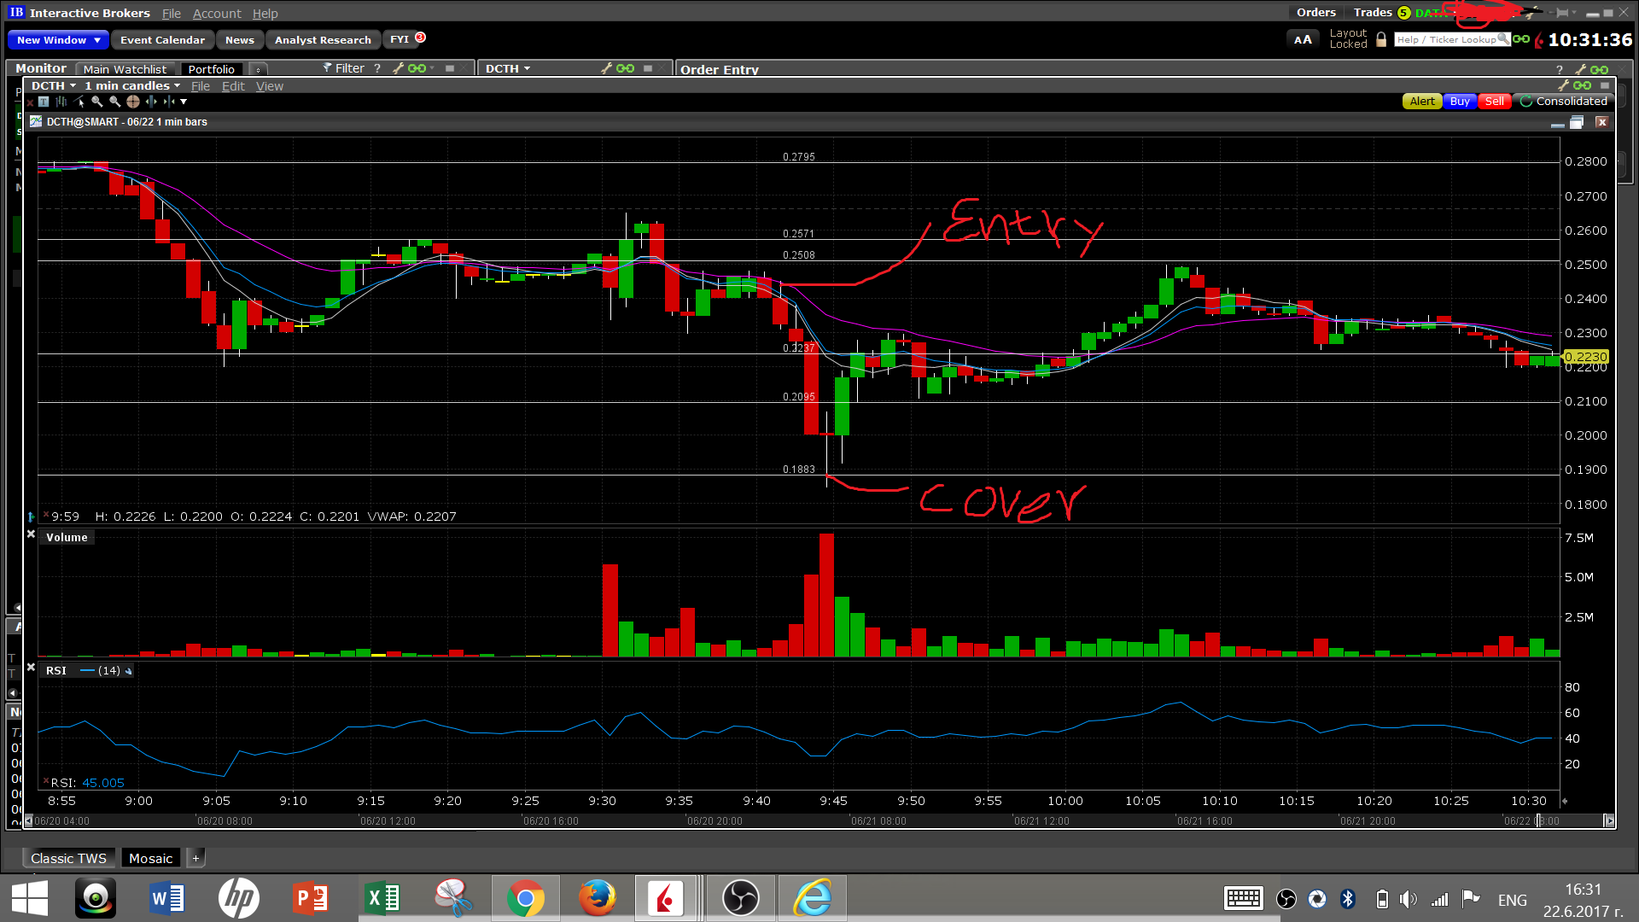Toggle the Layout Locked padlock
Screen dimensions: 1639x922
1381,40
